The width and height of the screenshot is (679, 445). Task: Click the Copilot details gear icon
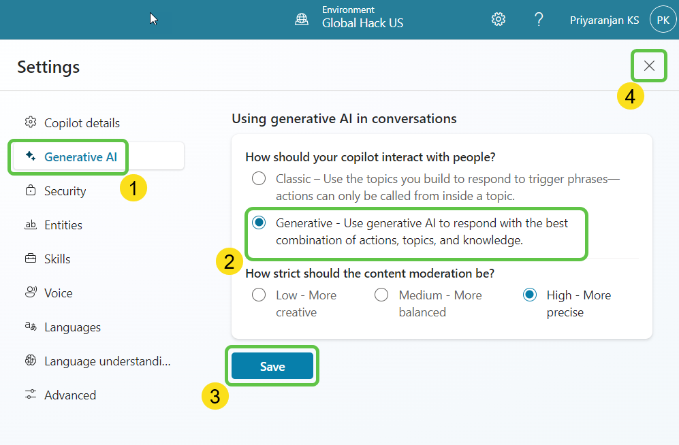[30, 122]
